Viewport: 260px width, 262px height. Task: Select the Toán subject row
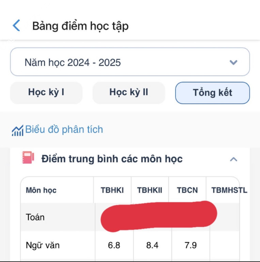coord(35,217)
